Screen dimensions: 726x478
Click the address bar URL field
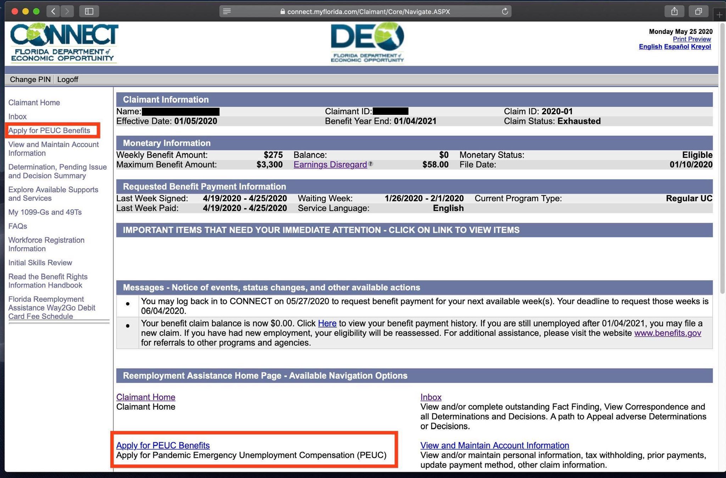point(365,11)
